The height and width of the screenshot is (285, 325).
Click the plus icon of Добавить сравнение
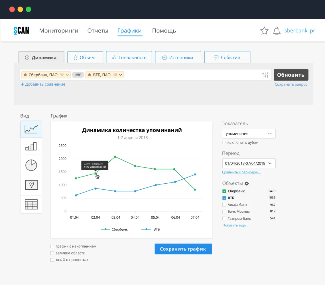click(22, 84)
